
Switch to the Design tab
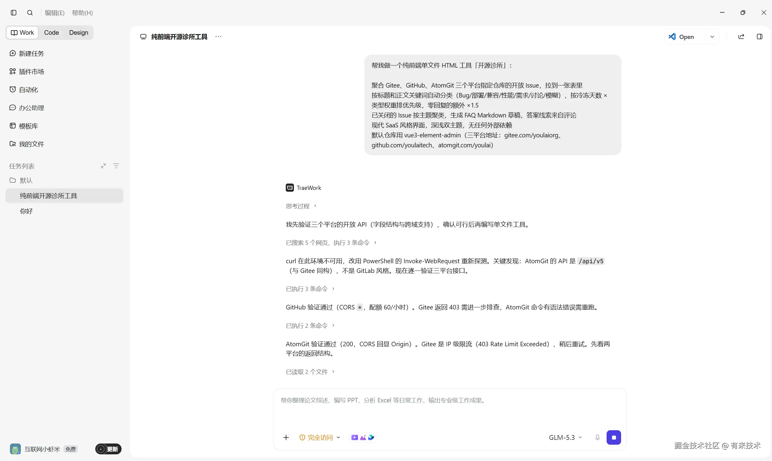pyautogui.click(x=78, y=33)
